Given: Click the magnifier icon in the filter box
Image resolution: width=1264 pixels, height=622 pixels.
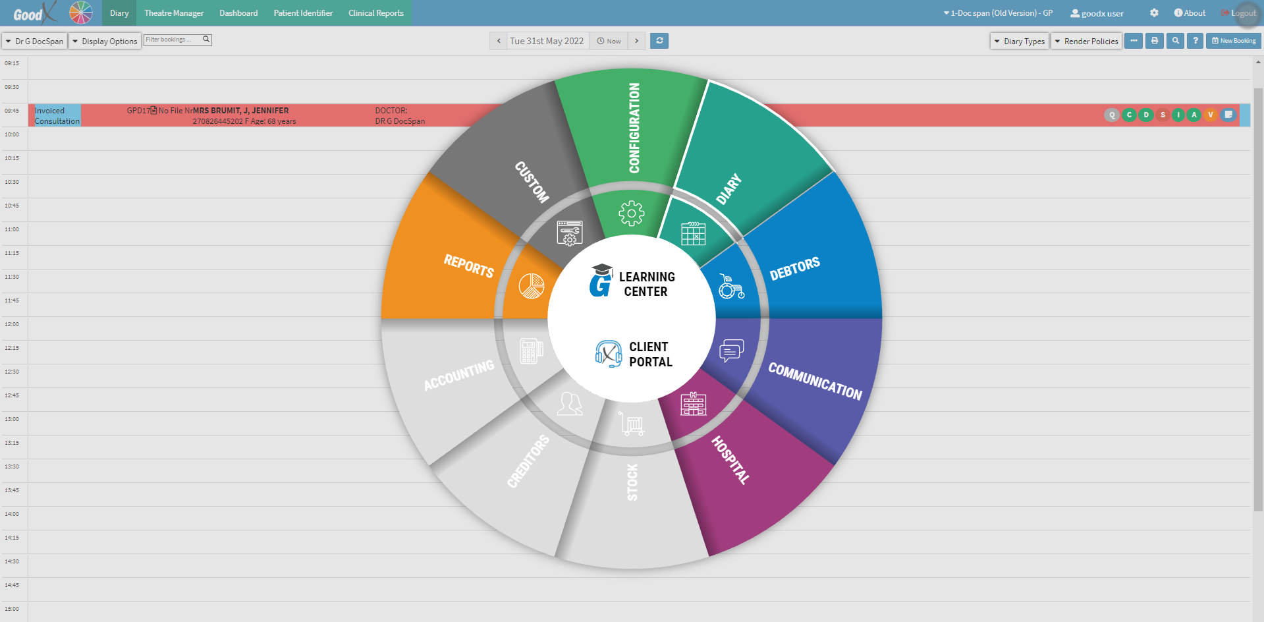Looking at the screenshot, I should pyautogui.click(x=206, y=40).
